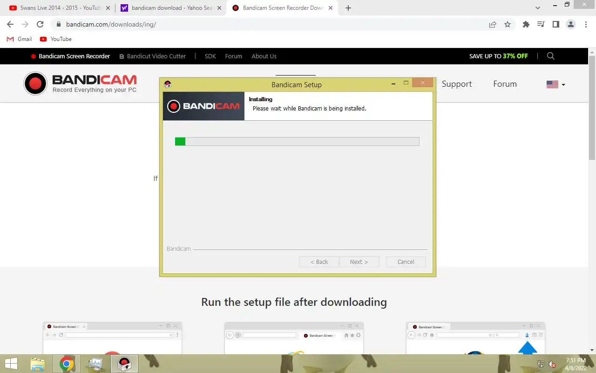596x373 pixels.
Task: Close the Swans Live YouTube tab
Action: coord(108,8)
